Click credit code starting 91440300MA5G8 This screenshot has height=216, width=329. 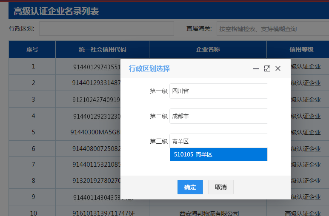[x=95, y=132]
